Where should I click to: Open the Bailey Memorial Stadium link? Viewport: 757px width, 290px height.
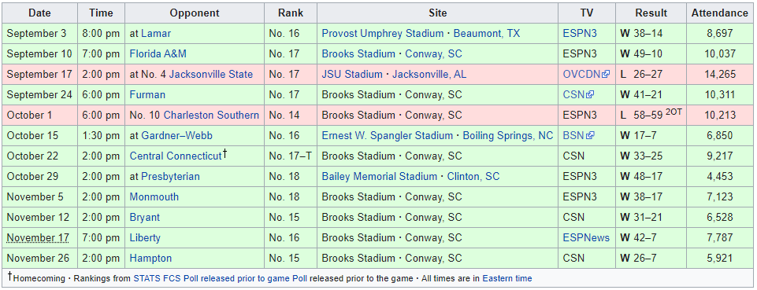point(380,177)
